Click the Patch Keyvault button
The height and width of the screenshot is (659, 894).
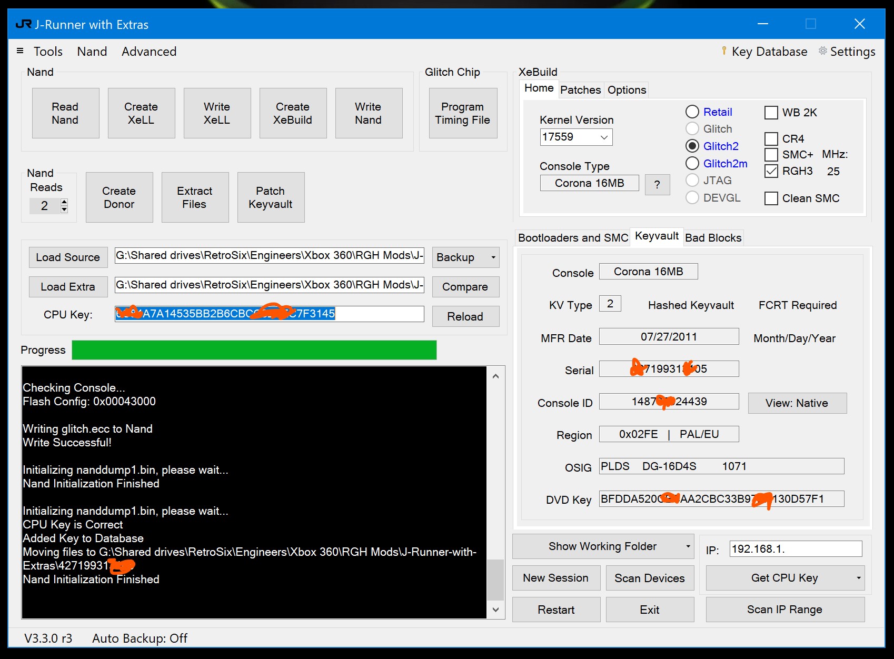tap(271, 197)
